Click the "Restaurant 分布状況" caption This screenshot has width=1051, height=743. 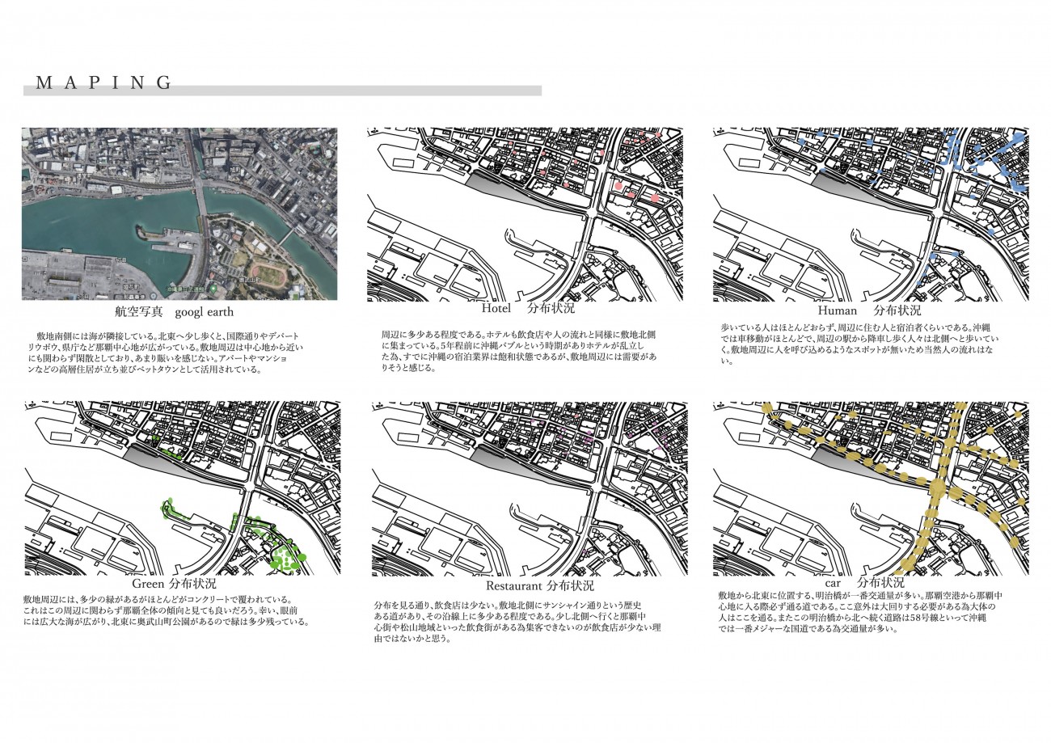click(x=540, y=585)
